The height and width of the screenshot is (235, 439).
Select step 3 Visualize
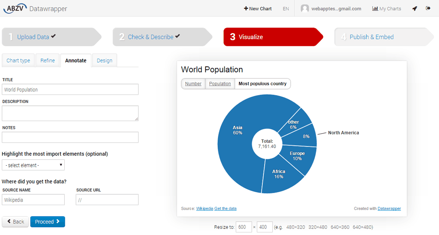(273, 37)
